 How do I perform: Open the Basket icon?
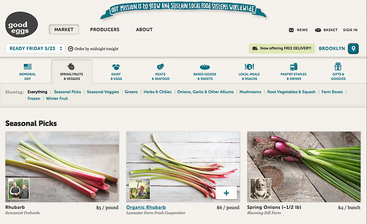318,30
